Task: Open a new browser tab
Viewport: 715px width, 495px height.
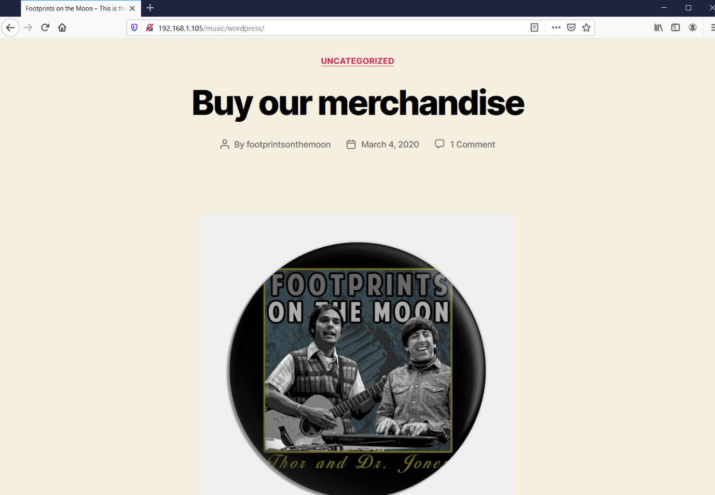Action: [150, 8]
